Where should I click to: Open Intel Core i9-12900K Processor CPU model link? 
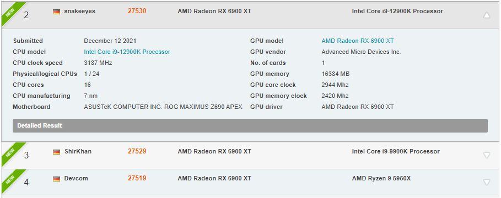[127, 52]
